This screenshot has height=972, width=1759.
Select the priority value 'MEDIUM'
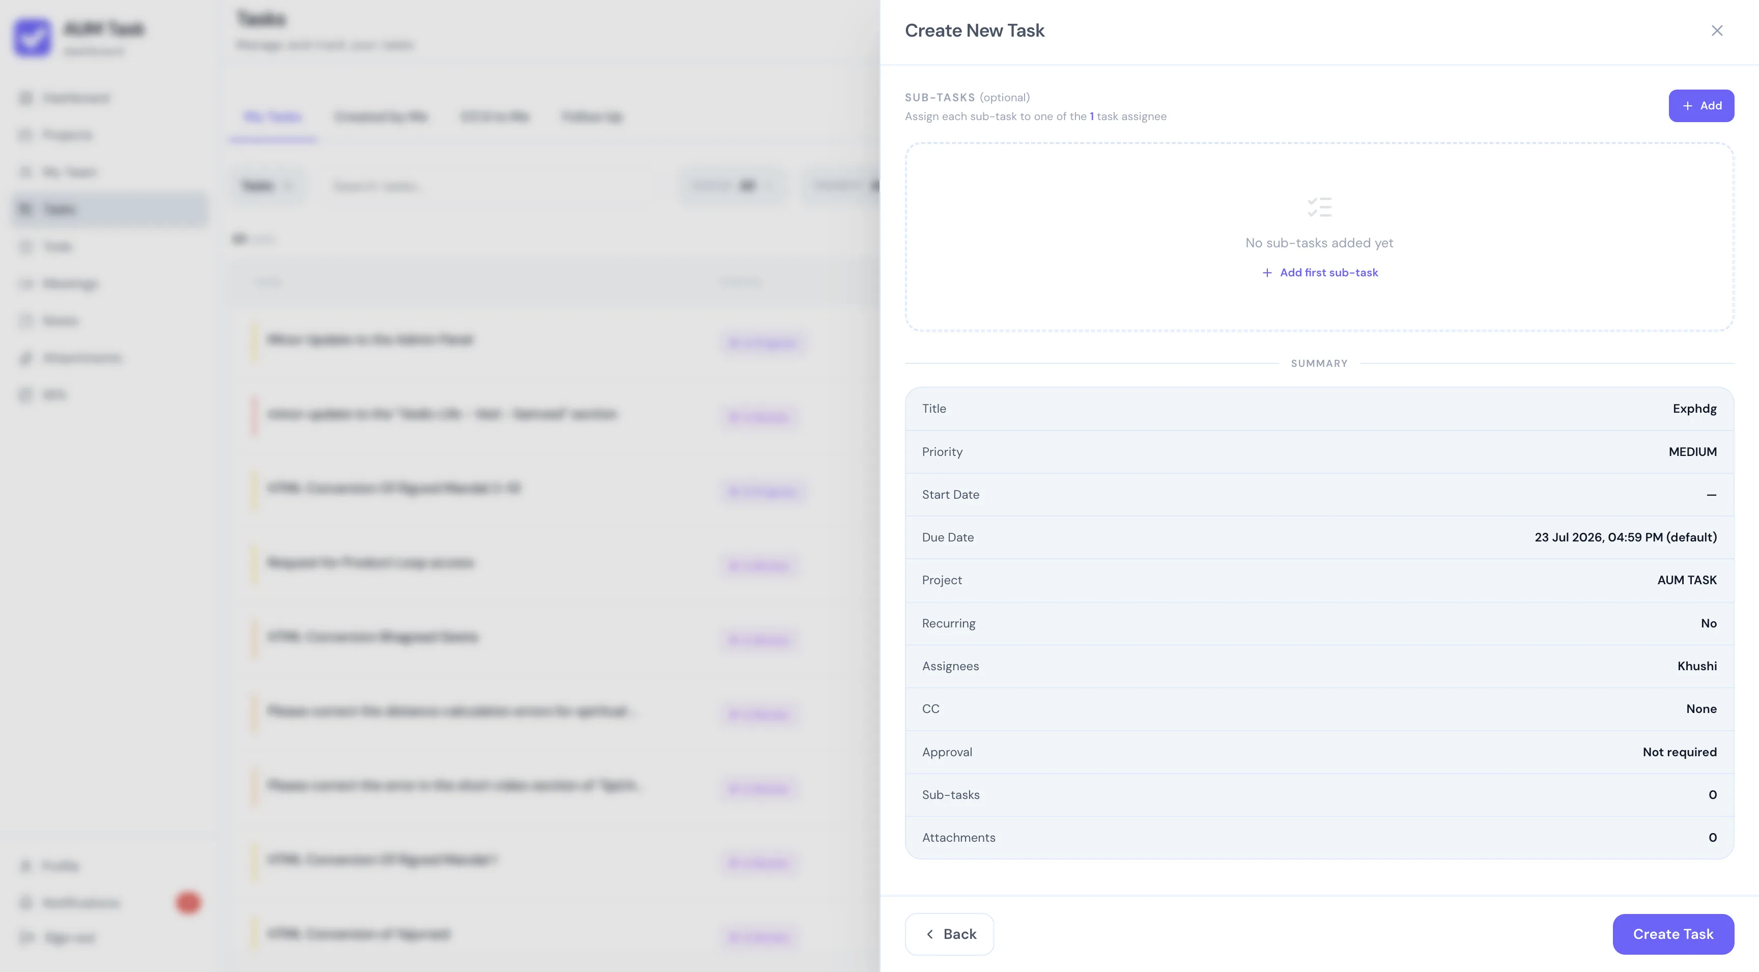(x=1692, y=452)
